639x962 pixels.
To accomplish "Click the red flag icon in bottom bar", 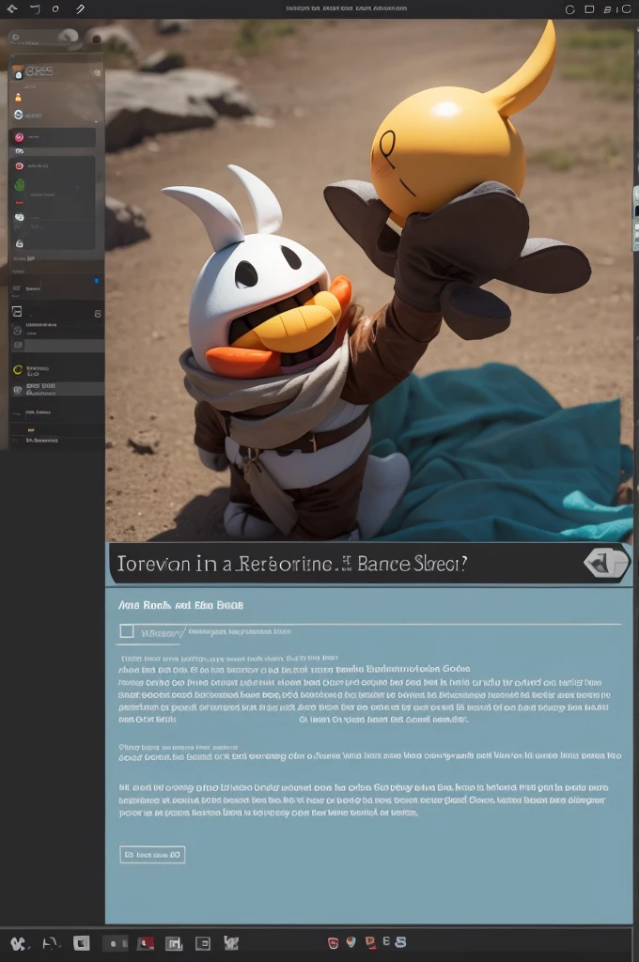I will (146, 943).
